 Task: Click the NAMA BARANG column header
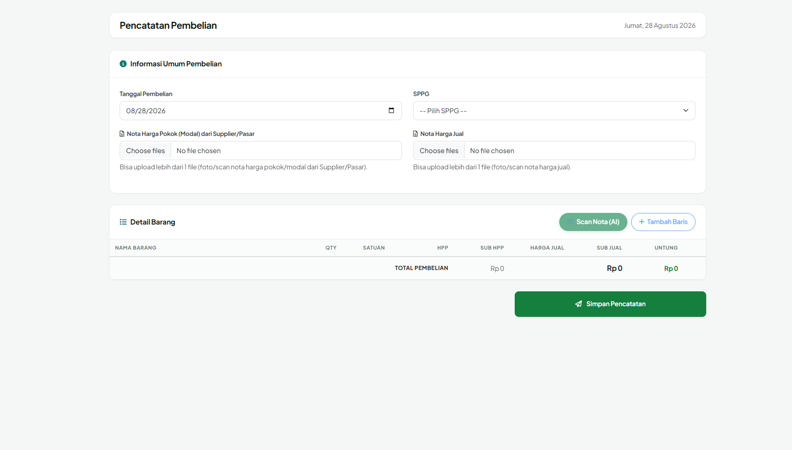point(135,248)
